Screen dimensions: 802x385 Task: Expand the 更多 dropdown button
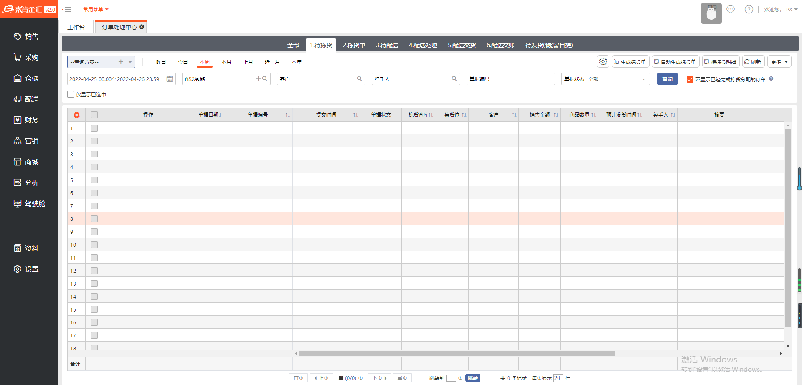click(x=779, y=62)
